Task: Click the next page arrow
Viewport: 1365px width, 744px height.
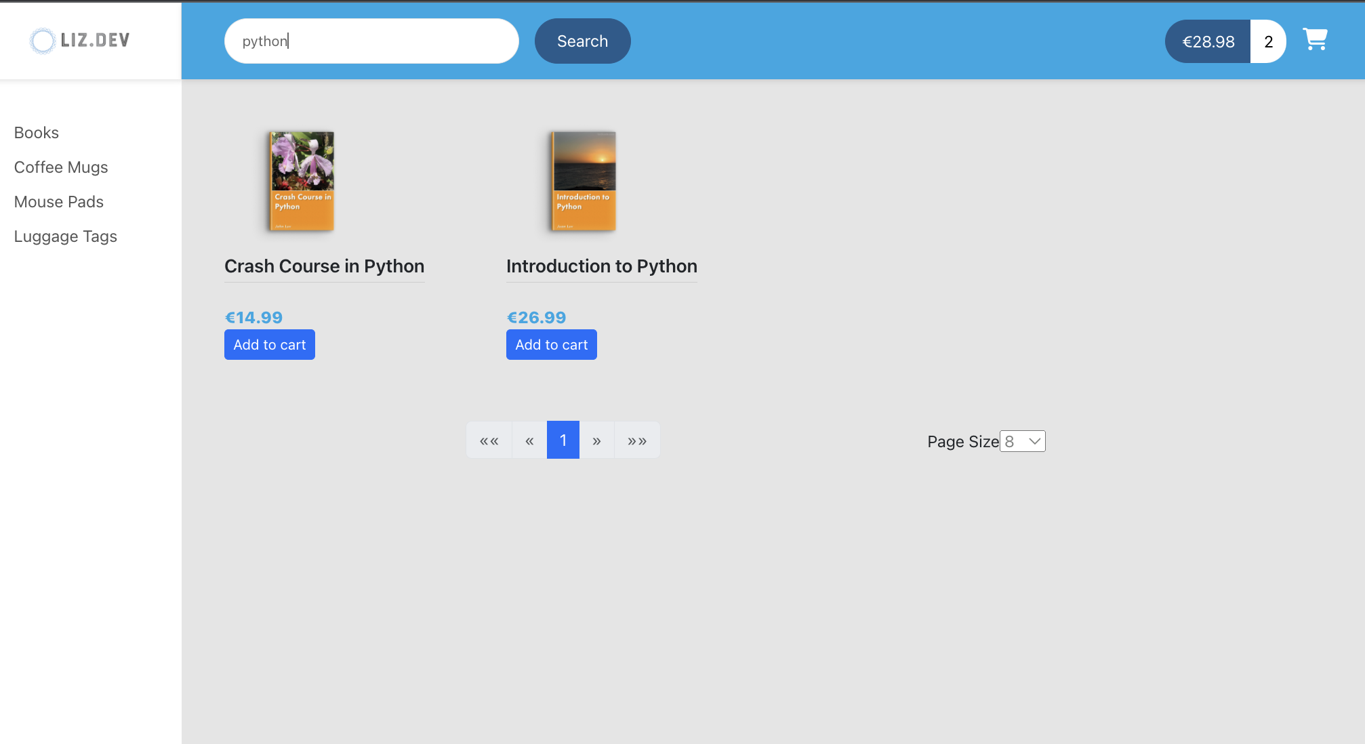Action: [597, 440]
